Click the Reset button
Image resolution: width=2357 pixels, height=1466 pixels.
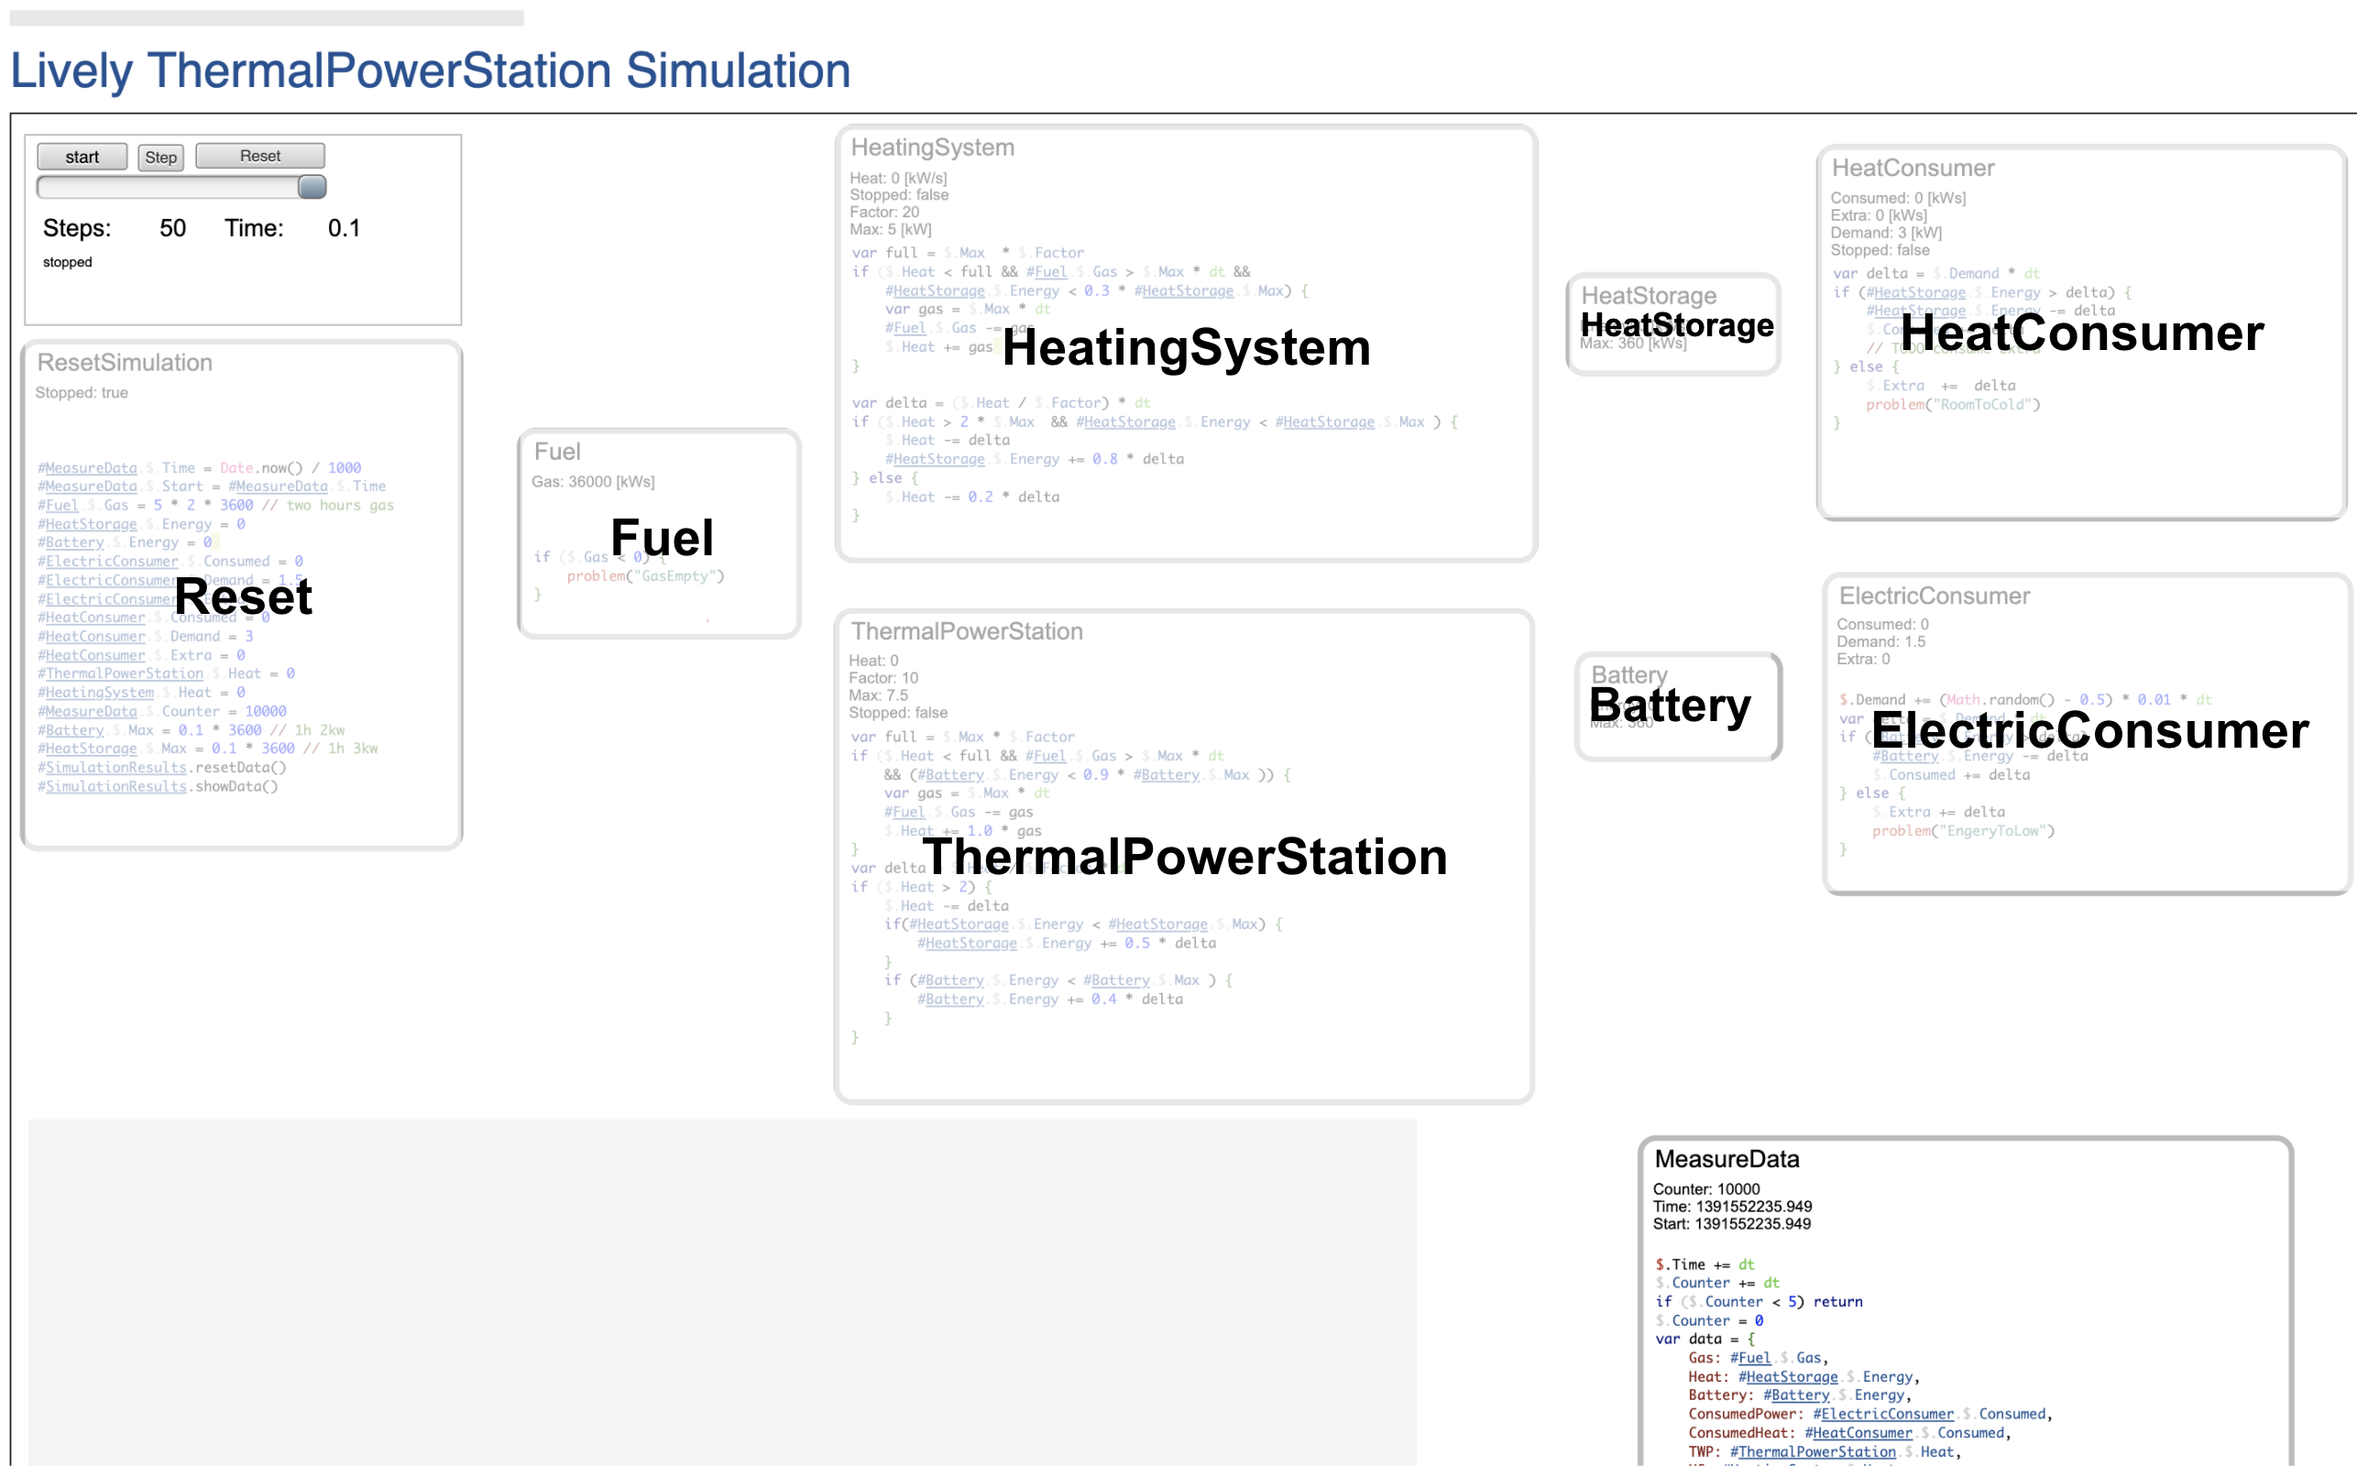pyautogui.click(x=260, y=156)
